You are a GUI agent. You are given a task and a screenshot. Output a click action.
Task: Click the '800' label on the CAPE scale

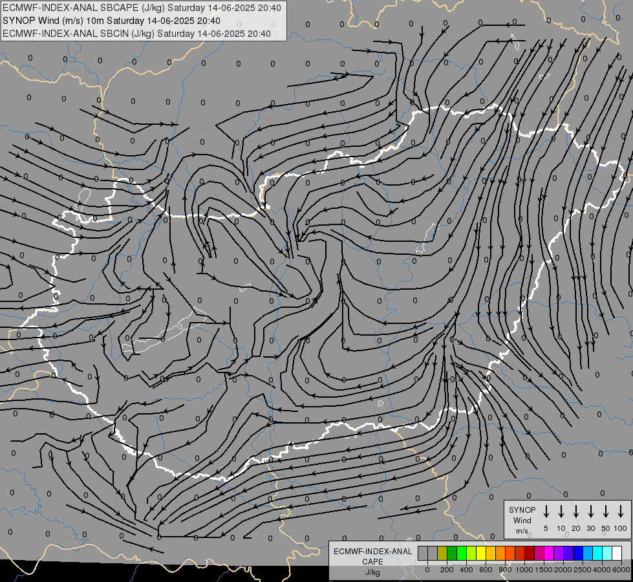[505, 570]
